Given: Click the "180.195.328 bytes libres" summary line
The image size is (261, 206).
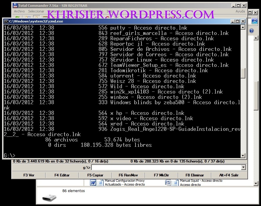Looking at the screenshot, I should click(x=100, y=145).
